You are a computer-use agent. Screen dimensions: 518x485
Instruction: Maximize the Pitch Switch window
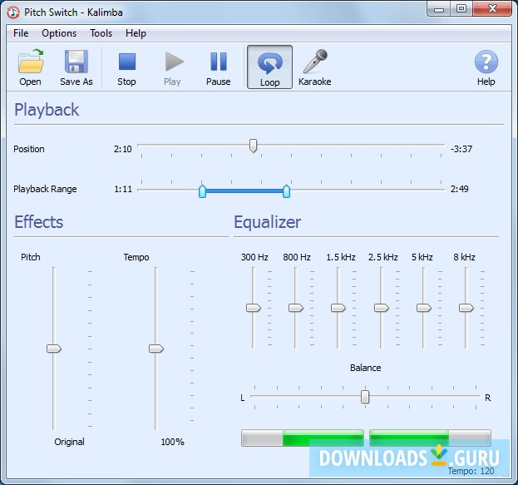[x=461, y=9]
